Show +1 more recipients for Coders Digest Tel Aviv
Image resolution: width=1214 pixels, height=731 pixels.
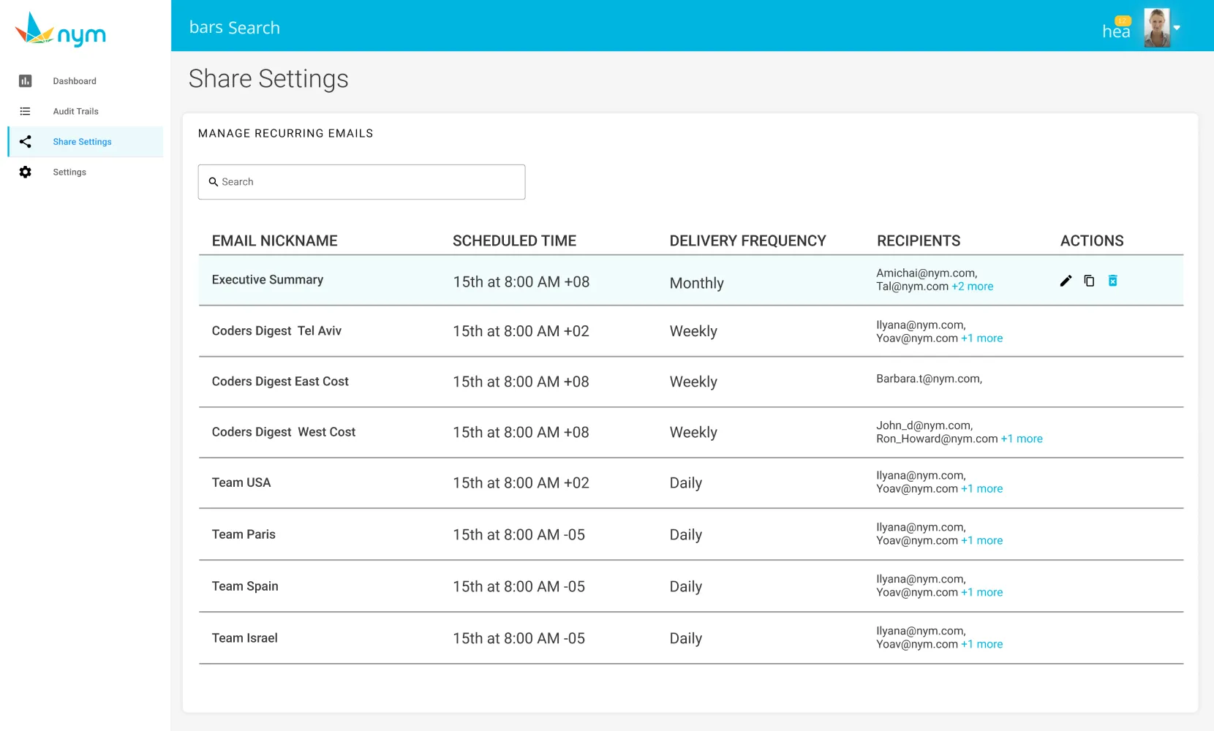click(x=982, y=338)
